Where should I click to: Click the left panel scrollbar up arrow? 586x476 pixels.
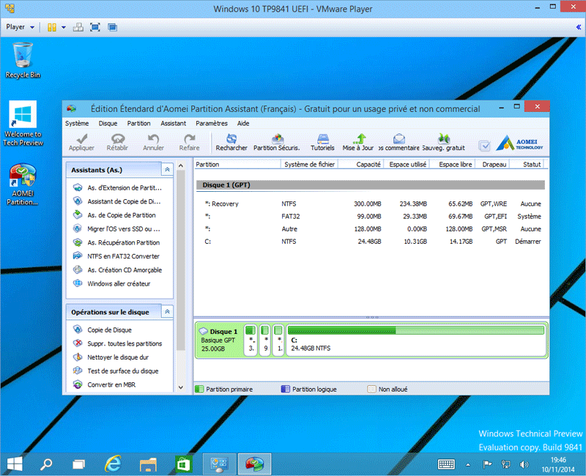click(181, 166)
